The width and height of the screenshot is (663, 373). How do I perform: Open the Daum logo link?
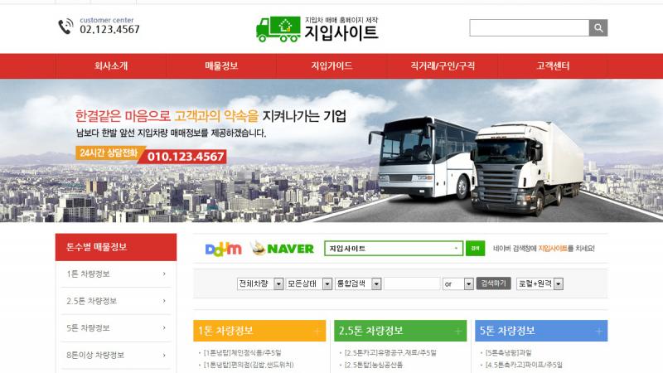223,249
